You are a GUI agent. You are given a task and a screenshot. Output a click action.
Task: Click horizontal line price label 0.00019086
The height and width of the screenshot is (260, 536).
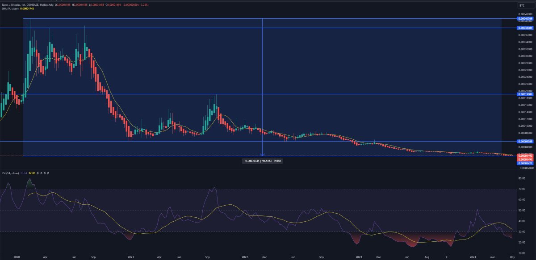tap(526, 94)
